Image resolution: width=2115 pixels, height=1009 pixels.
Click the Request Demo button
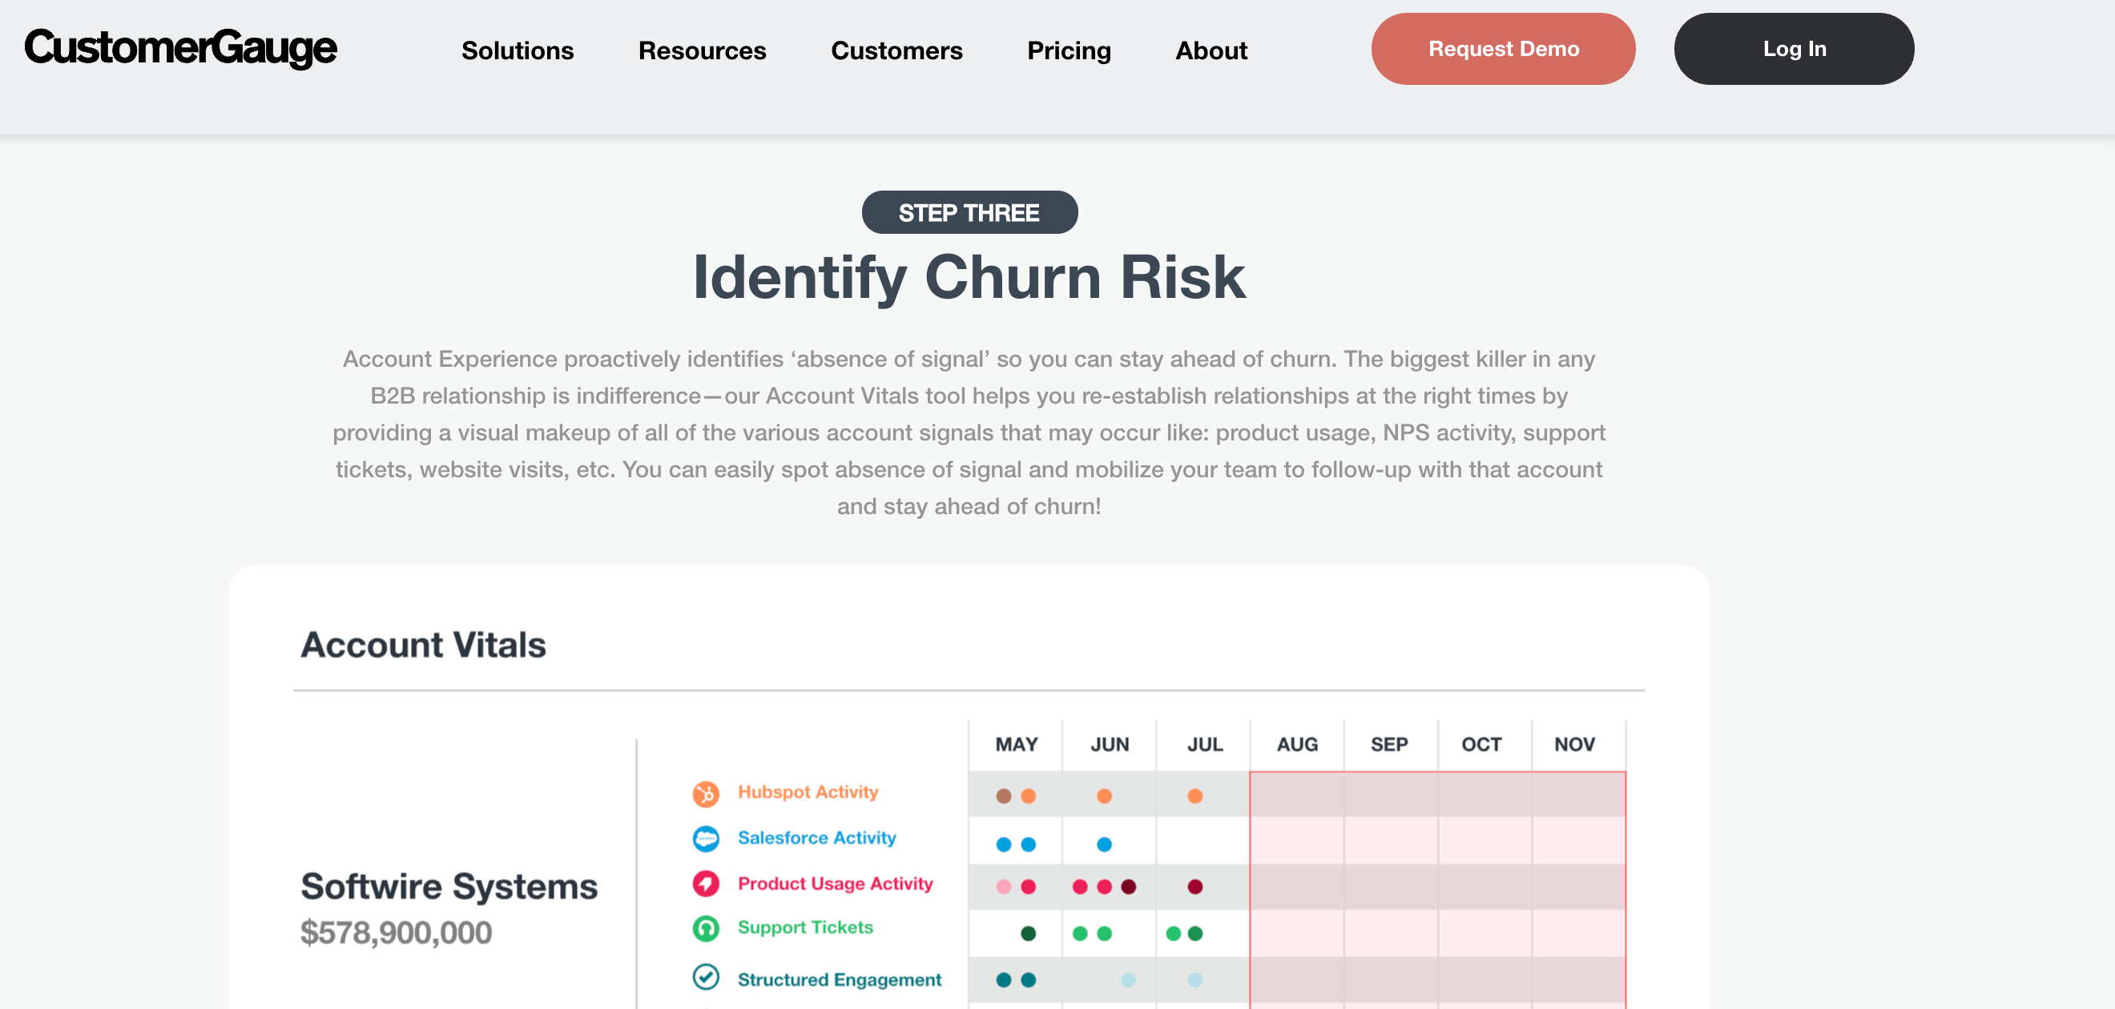click(1503, 50)
